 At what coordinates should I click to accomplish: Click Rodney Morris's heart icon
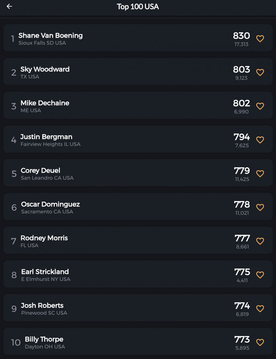pos(260,241)
